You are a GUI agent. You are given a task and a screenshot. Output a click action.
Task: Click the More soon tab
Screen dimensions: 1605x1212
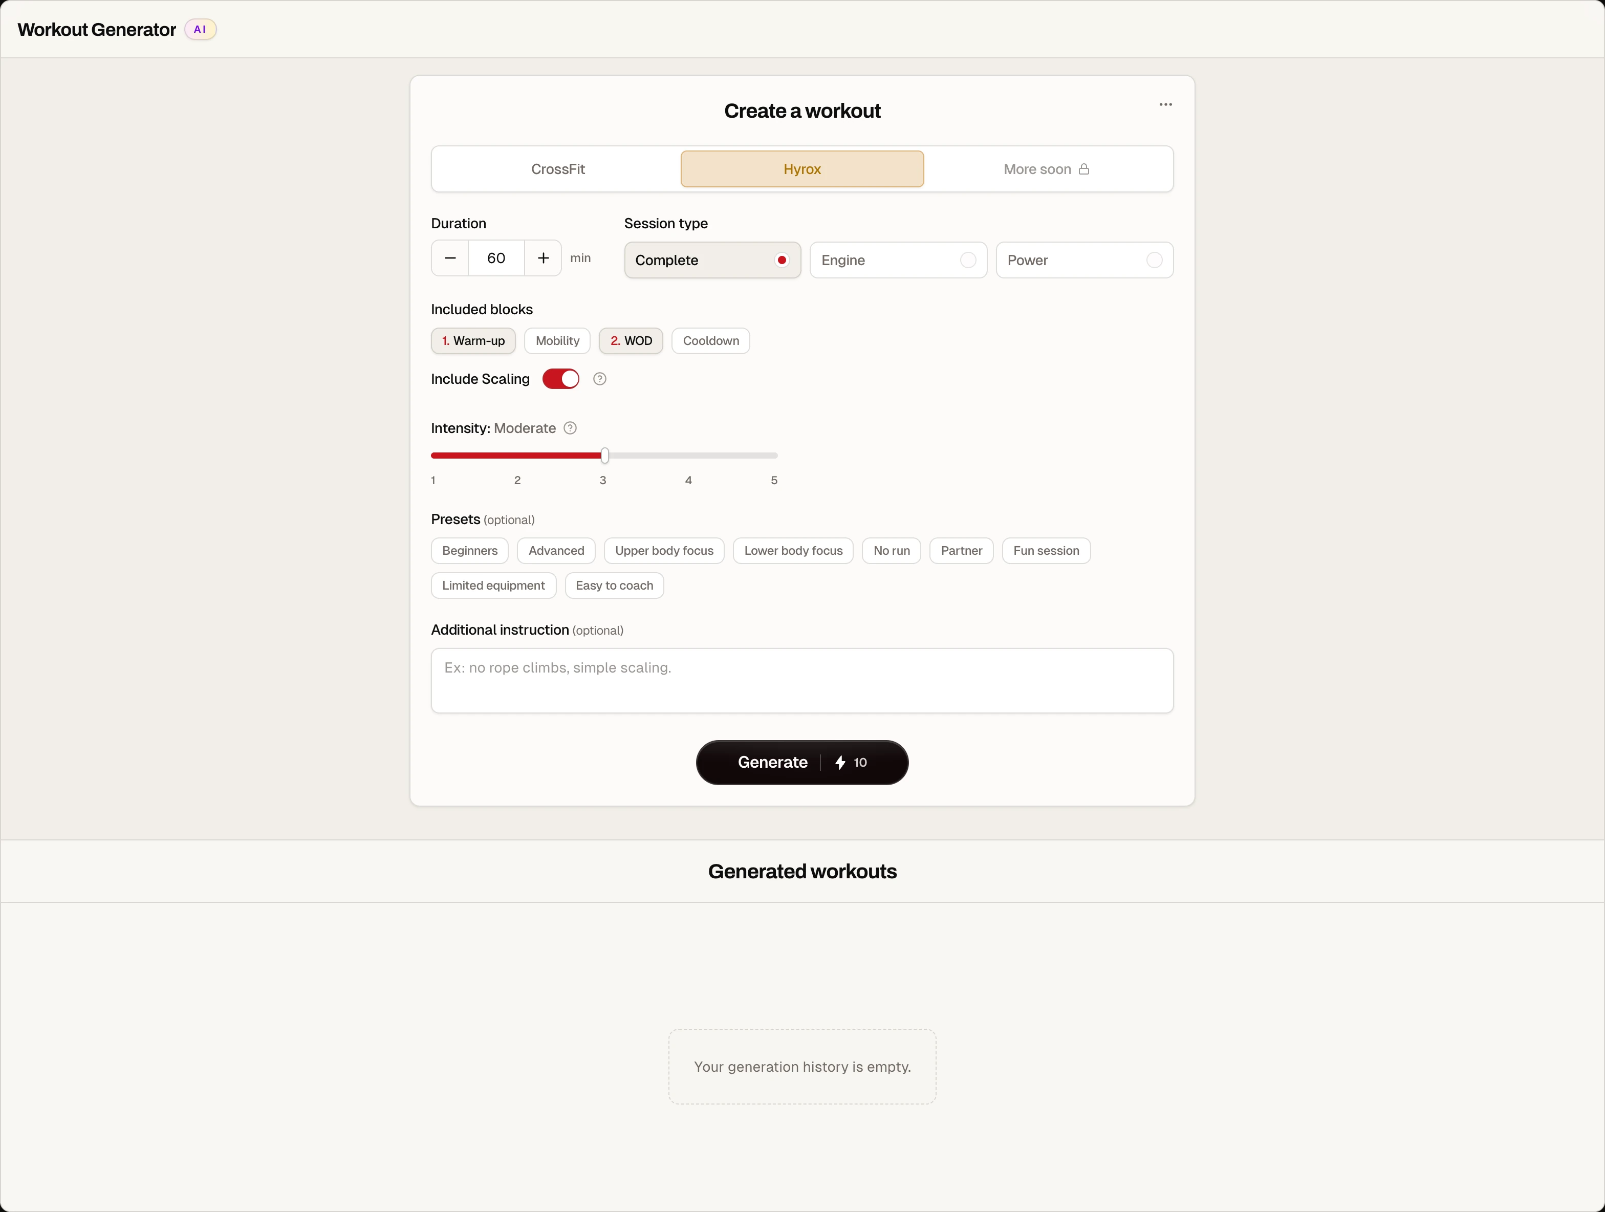coord(1046,169)
